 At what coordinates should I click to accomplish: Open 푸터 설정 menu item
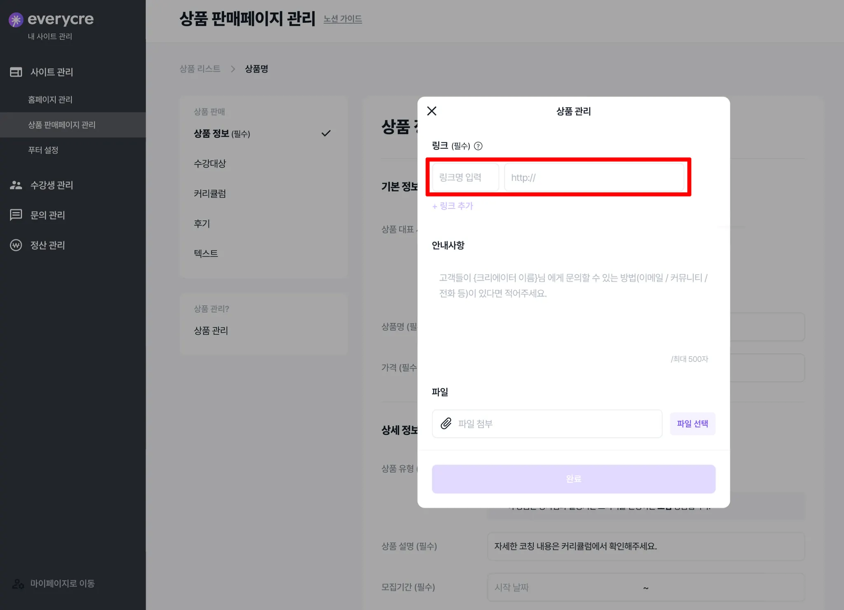43,150
